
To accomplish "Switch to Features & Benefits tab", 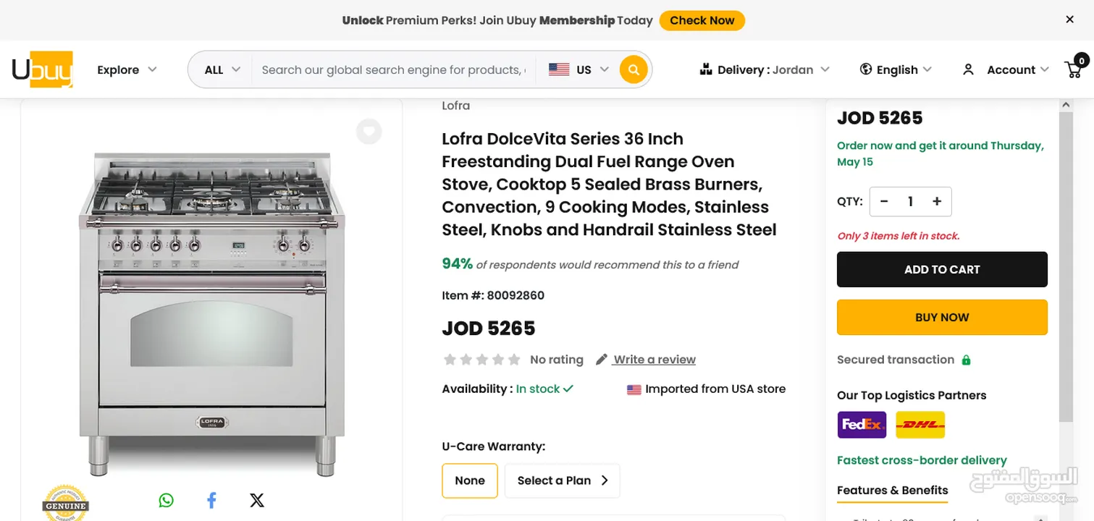I will (892, 490).
